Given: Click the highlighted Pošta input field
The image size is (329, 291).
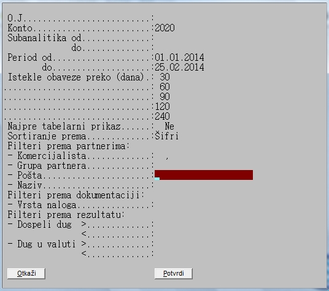Looking at the screenshot, I should (204, 175).
